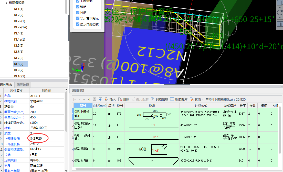This screenshot has height=172, width=283.
Task: Select row 0跨.下部钢筋1
Action: (83, 137)
